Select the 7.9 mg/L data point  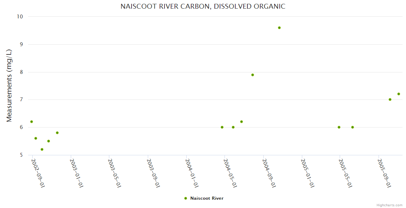pos(253,75)
